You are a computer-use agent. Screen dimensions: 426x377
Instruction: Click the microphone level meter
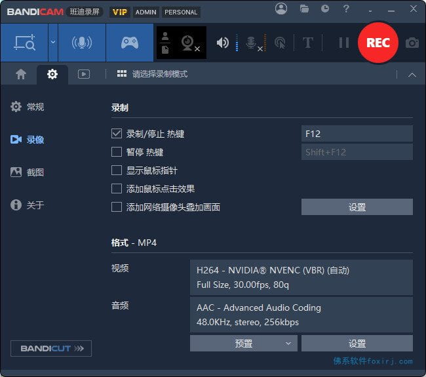point(265,43)
